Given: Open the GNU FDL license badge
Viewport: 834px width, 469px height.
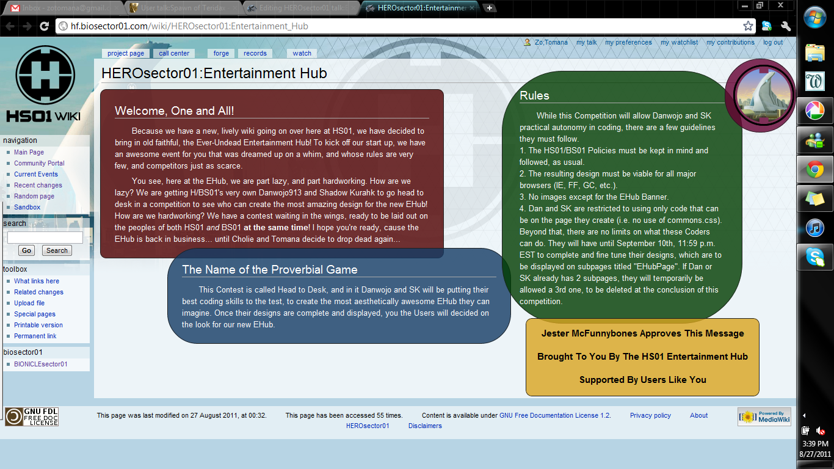Looking at the screenshot, I should [32, 416].
